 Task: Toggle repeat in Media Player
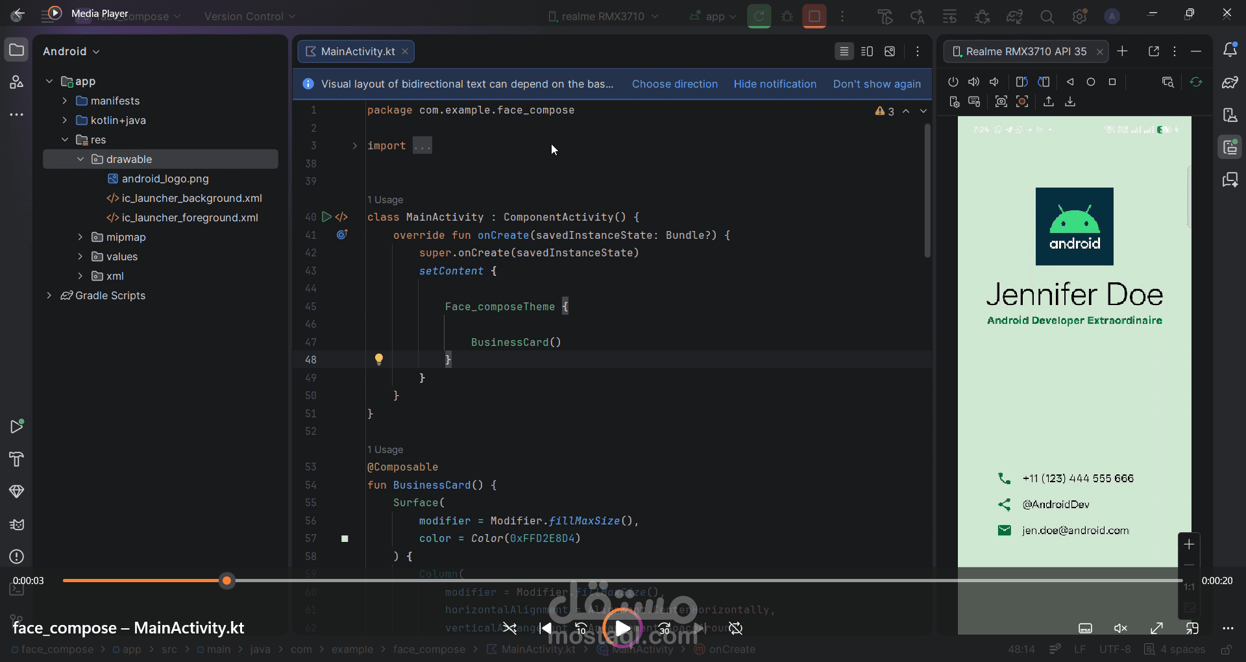[735, 628]
